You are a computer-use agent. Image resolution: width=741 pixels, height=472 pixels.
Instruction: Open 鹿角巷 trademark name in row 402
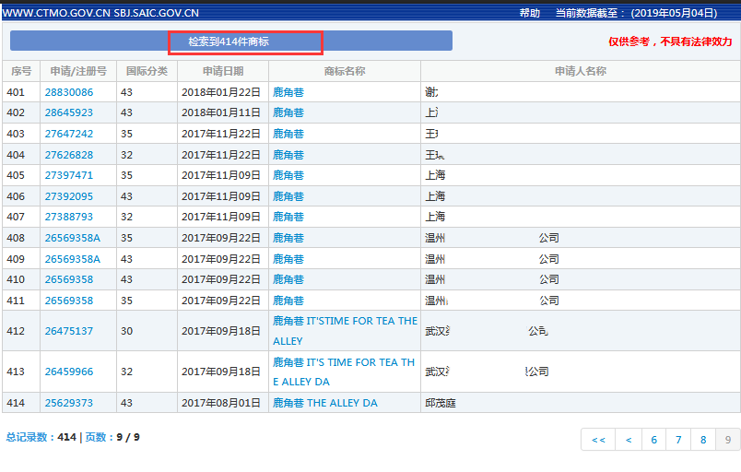(x=288, y=112)
